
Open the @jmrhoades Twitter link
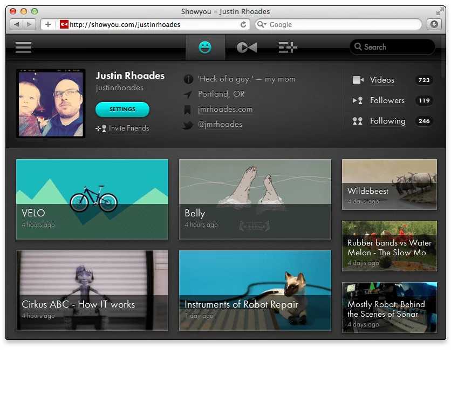[x=220, y=124]
